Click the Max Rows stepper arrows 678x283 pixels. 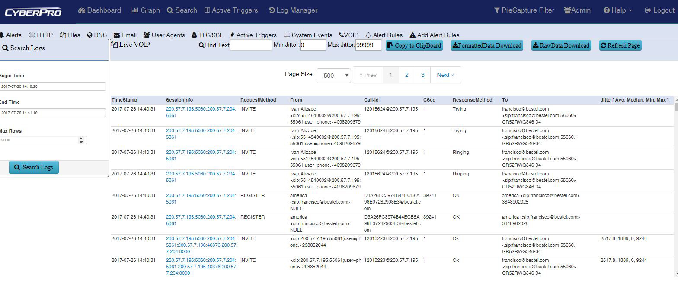(x=81, y=140)
